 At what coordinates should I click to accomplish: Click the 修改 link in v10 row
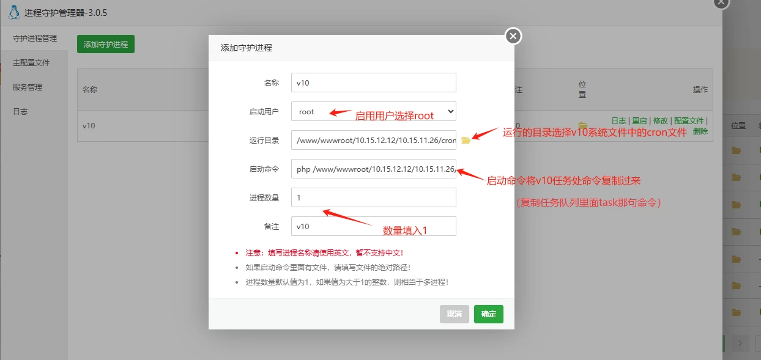click(x=660, y=121)
